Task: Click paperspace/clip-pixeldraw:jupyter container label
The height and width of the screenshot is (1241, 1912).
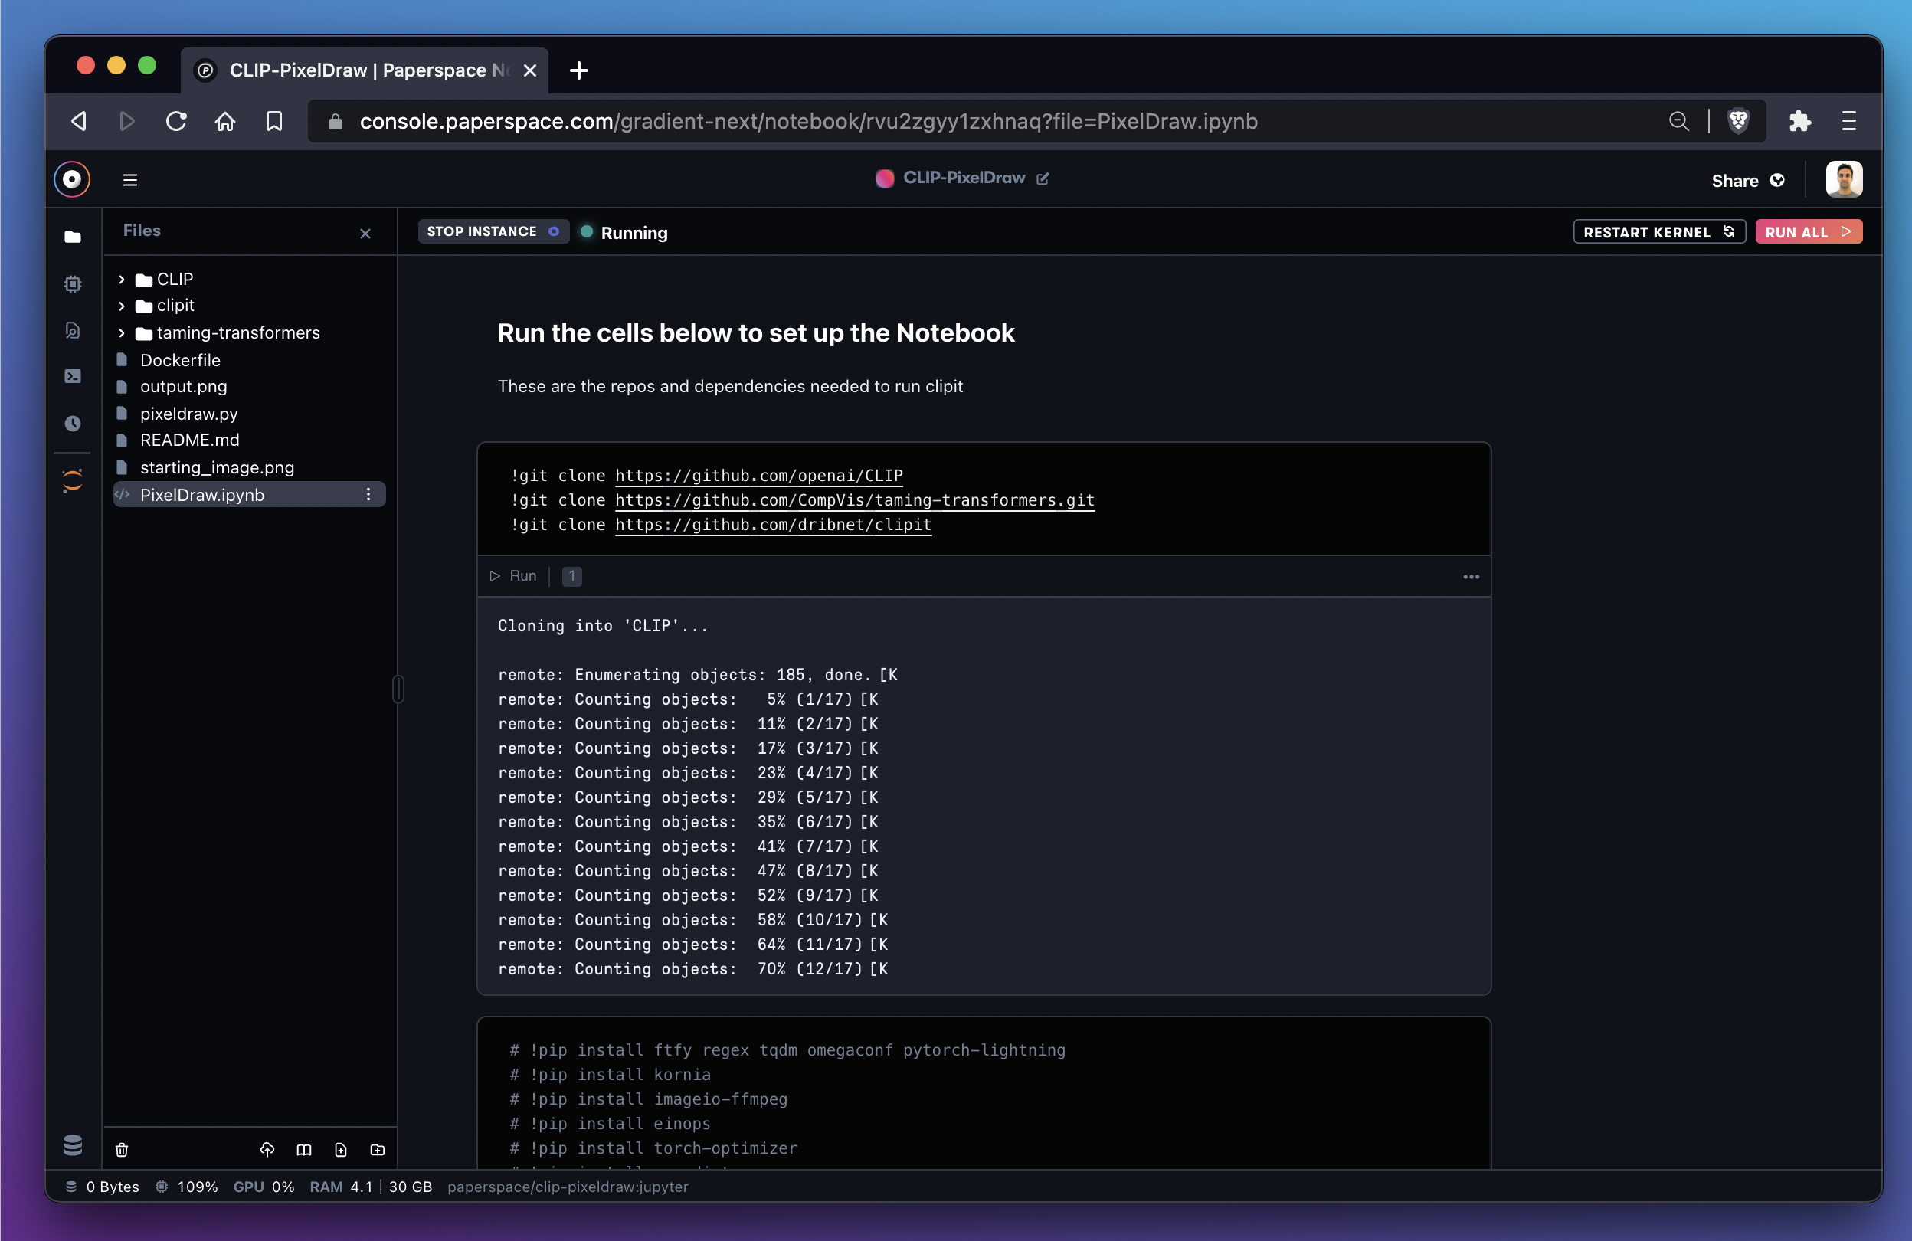Action: point(568,1187)
